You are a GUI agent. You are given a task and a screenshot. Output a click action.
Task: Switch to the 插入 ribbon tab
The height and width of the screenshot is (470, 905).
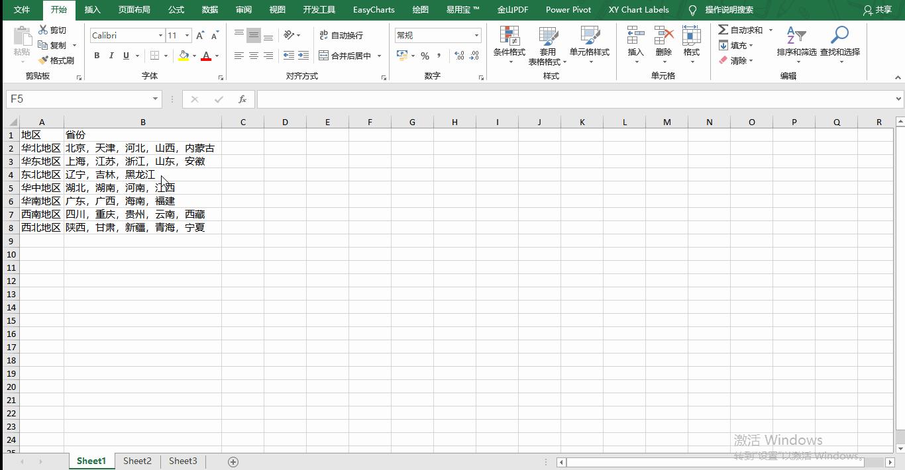(92, 9)
